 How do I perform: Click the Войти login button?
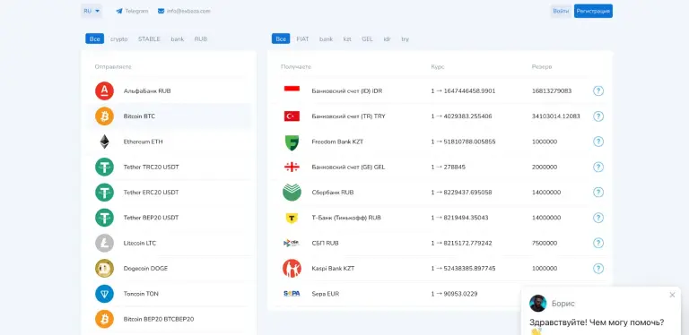click(561, 11)
